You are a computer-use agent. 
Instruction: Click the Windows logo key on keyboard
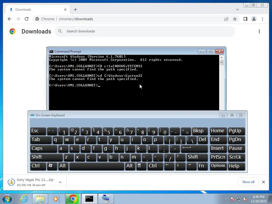(x=52, y=166)
